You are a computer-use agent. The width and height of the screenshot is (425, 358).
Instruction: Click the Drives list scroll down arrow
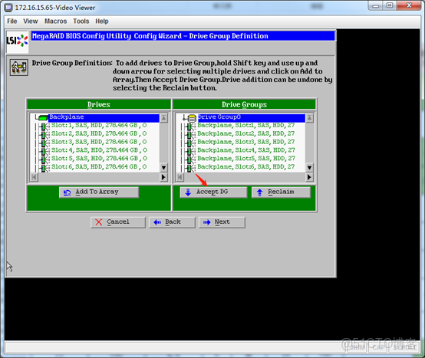click(163, 167)
